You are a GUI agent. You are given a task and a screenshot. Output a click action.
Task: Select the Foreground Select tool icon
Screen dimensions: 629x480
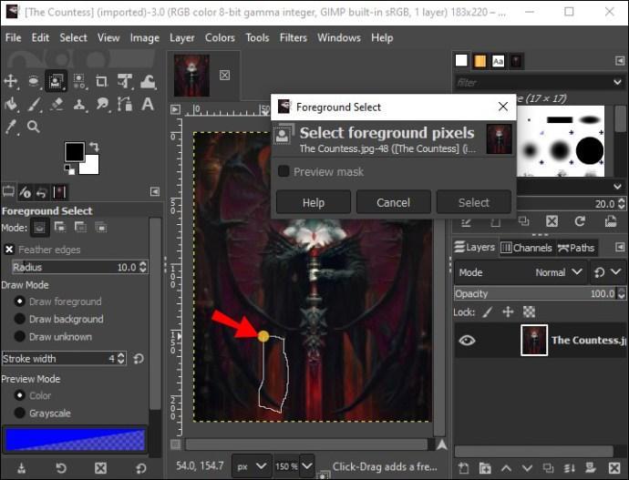point(56,81)
